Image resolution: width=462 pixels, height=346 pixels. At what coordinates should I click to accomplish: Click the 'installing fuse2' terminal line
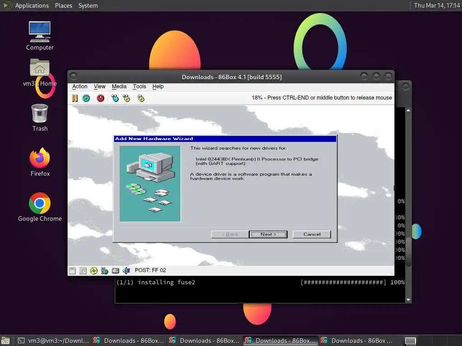(156, 282)
